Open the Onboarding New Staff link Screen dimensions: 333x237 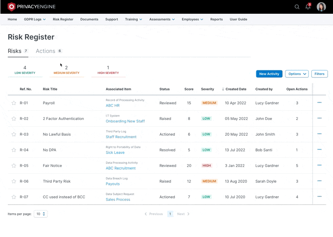[x=125, y=121]
